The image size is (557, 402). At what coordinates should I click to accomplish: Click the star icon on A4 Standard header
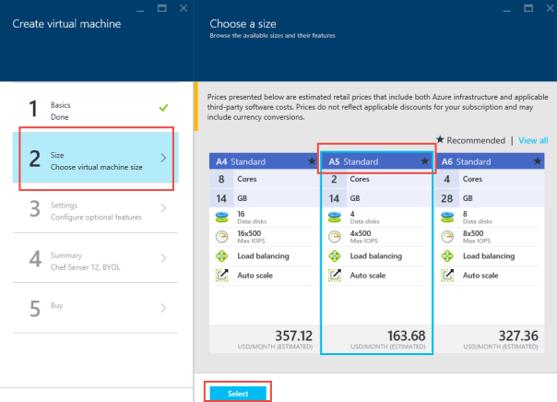pos(312,160)
